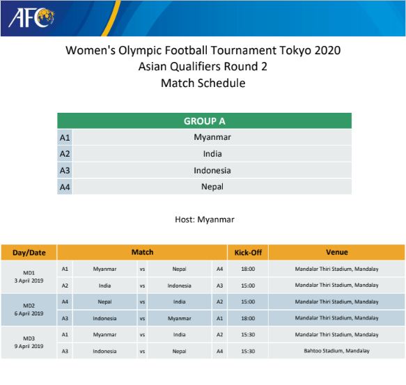
Task: Select the Match column header
Action: [x=142, y=253]
